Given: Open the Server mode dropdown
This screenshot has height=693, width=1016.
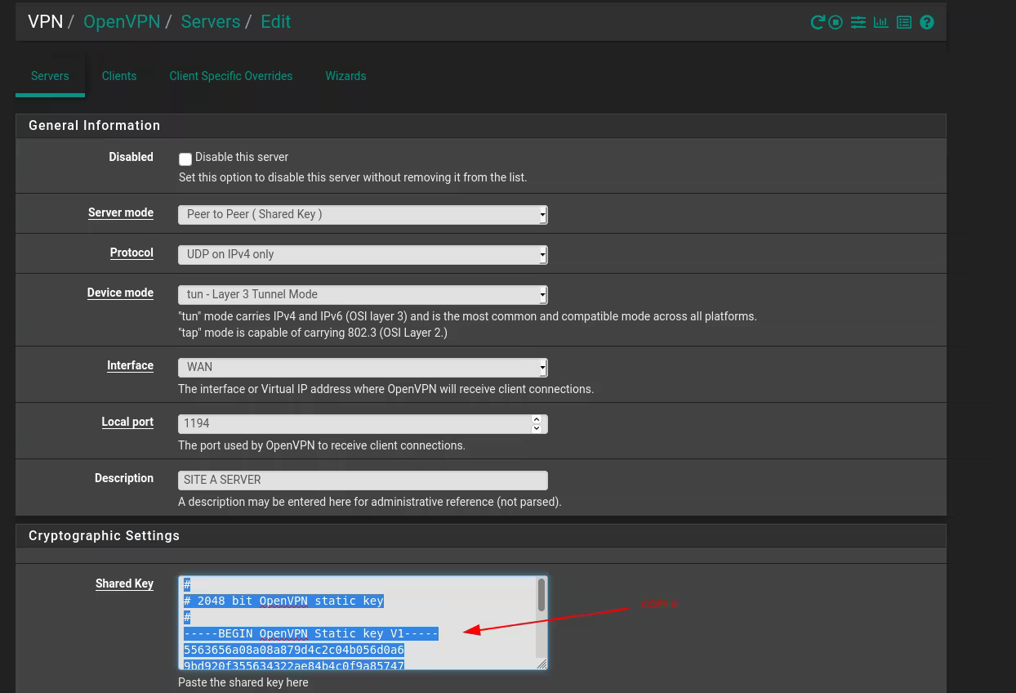Looking at the screenshot, I should point(363,214).
